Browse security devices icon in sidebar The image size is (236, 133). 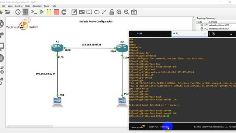coord(2,58)
